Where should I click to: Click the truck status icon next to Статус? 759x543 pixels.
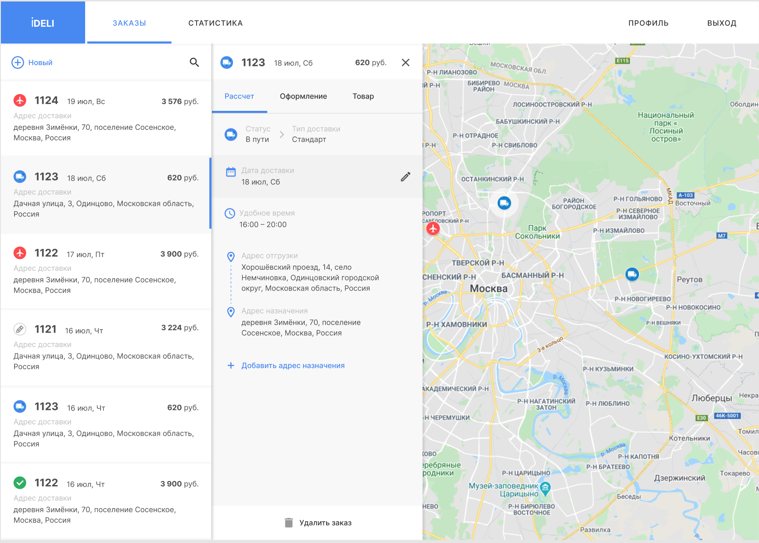click(x=231, y=134)
